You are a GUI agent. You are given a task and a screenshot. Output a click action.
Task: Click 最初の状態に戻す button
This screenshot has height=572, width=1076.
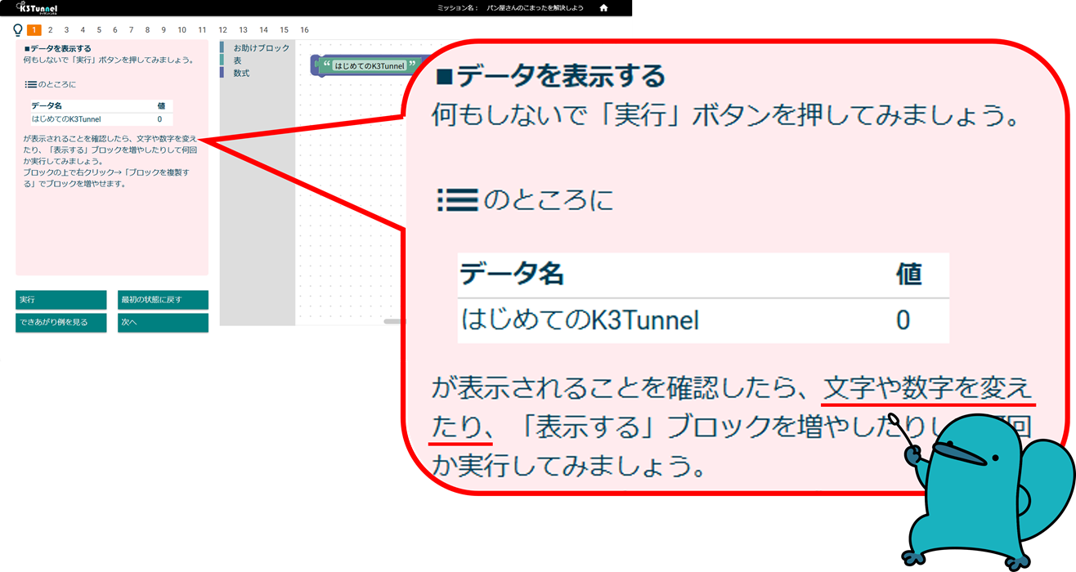point(163,300)
